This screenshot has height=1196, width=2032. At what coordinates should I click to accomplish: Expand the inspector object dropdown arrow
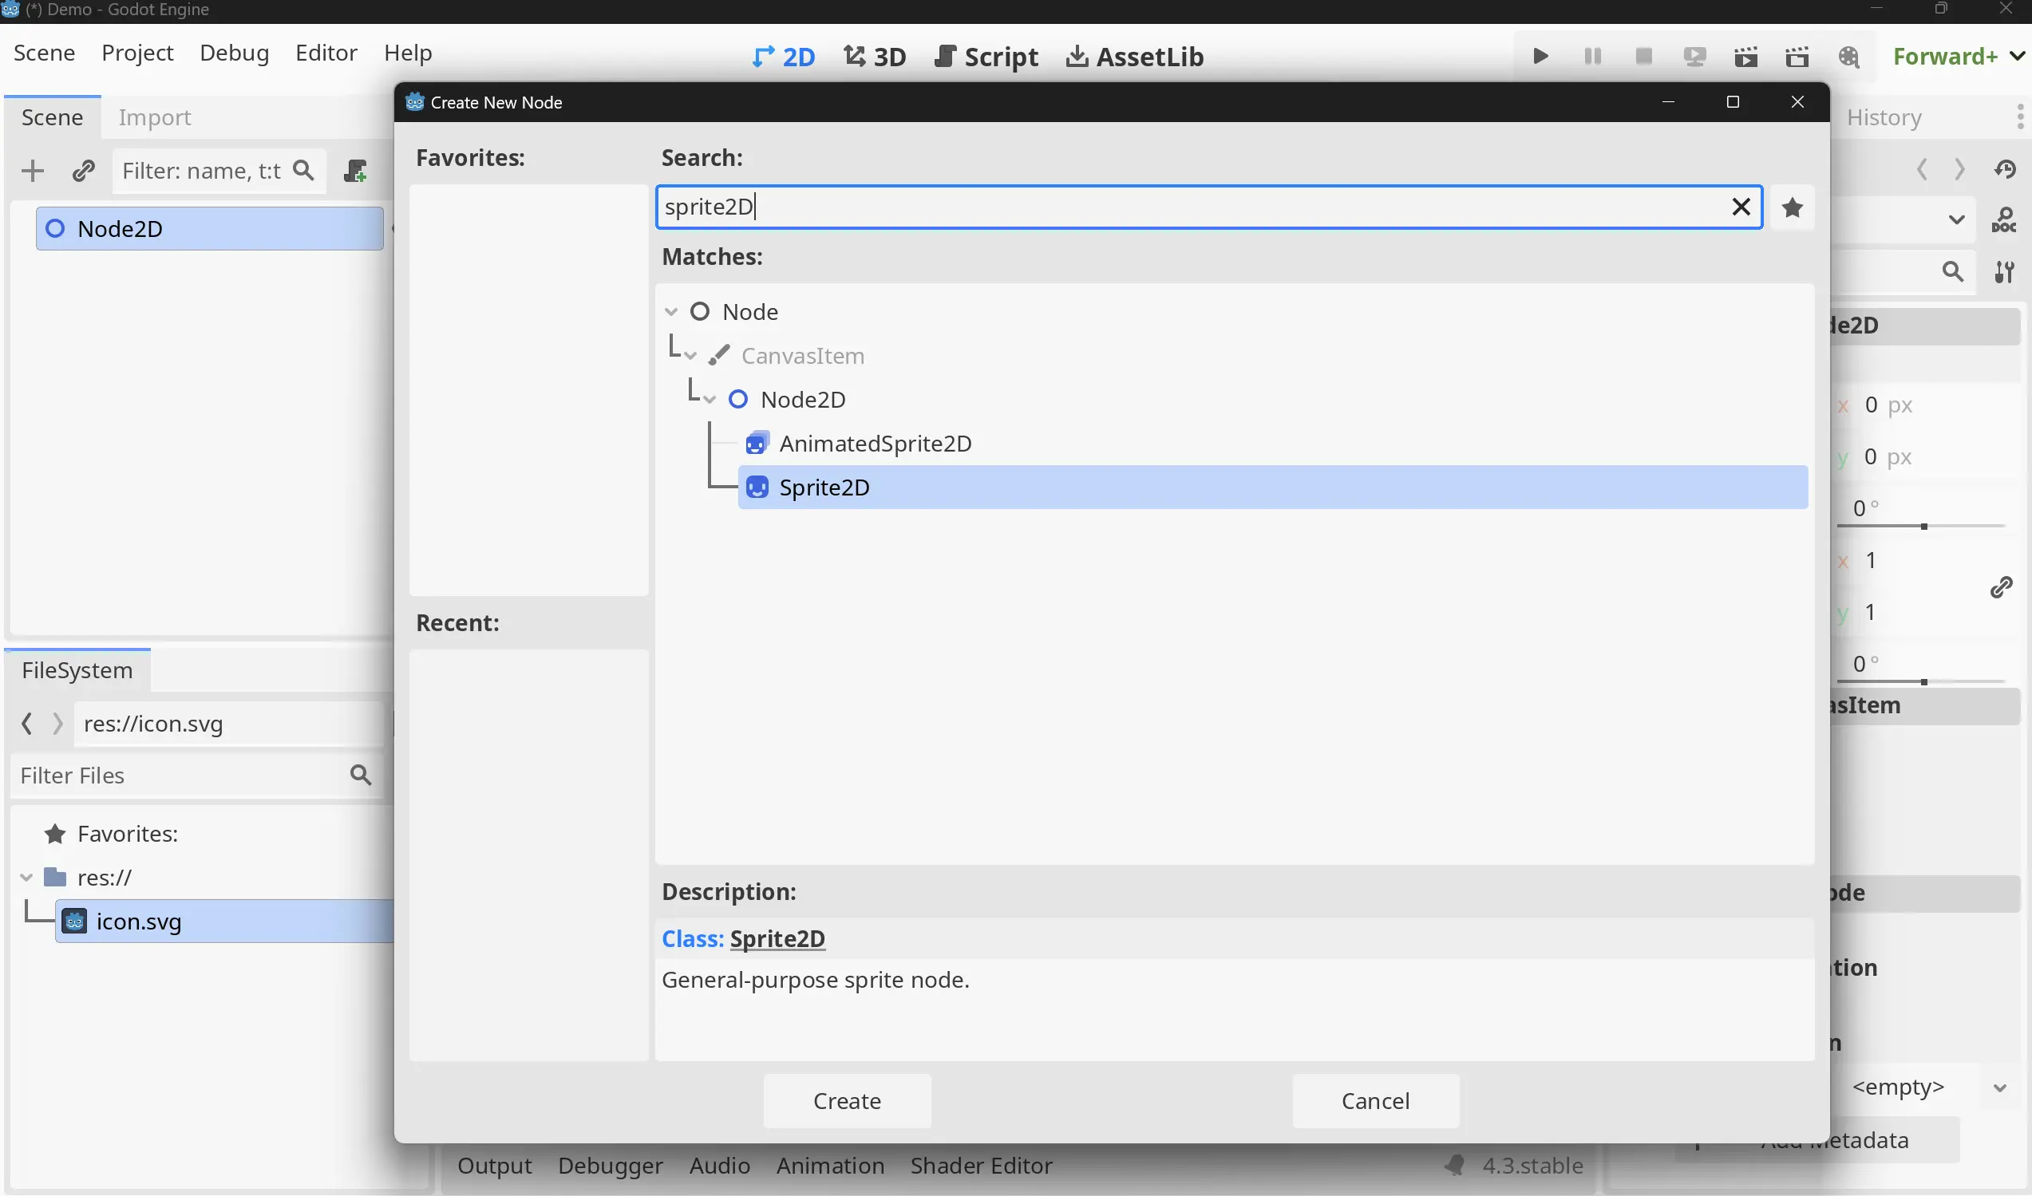[x=1956, y=220]
